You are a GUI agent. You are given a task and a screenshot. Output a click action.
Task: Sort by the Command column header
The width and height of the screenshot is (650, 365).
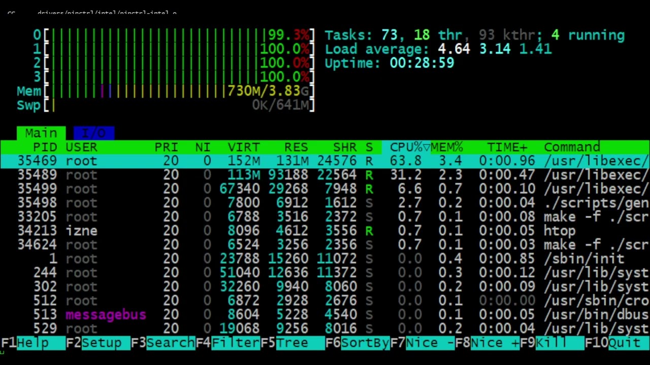pyautogui.click(x=572, y=147)
